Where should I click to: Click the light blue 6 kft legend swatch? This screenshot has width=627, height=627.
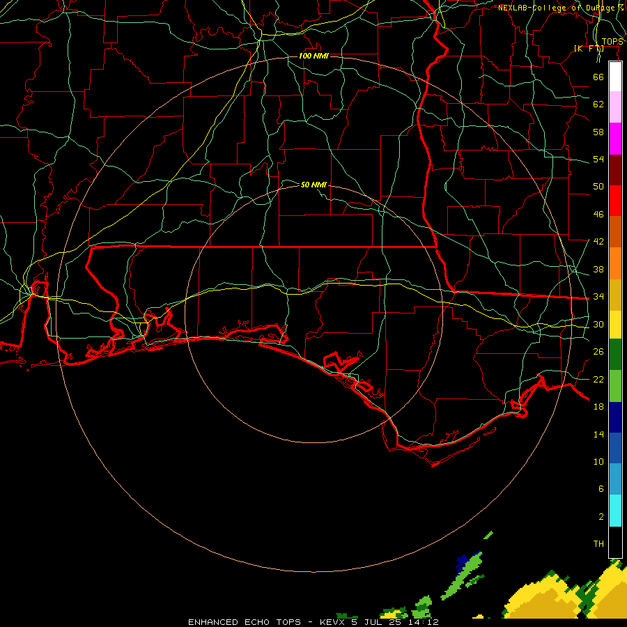(615, 480)
